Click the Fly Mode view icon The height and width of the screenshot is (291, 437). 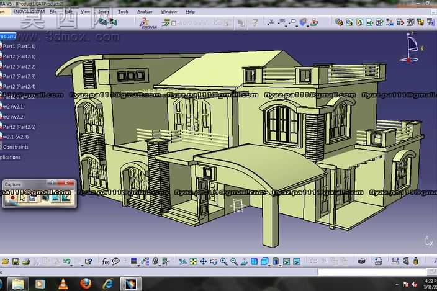click(183, 261)
